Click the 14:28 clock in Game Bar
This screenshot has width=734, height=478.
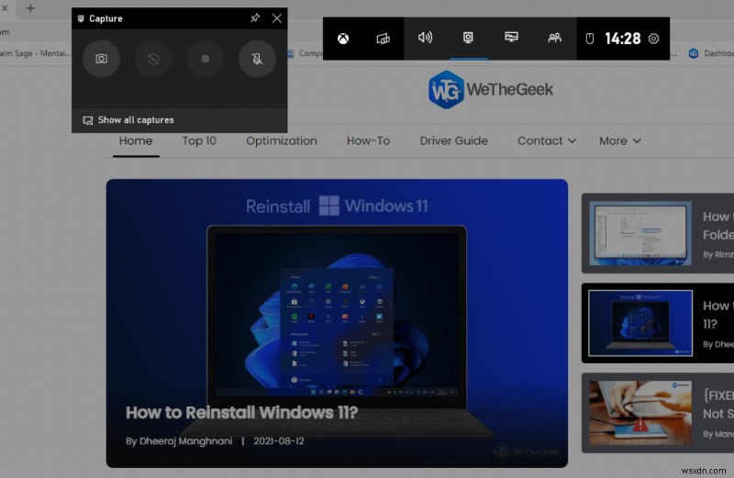623,39
